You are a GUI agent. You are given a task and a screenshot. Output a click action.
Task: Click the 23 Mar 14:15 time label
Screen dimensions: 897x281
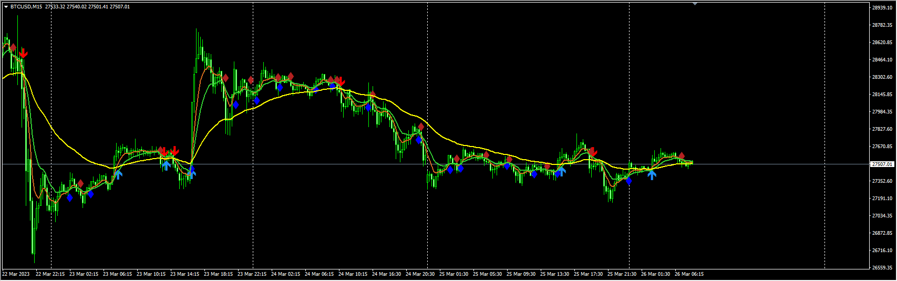pos(184,274)
